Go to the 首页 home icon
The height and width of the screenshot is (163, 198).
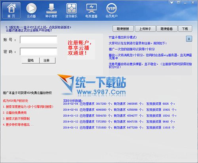(11, 10)
